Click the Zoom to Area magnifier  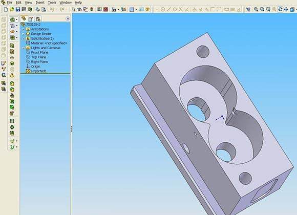[262, 9]
